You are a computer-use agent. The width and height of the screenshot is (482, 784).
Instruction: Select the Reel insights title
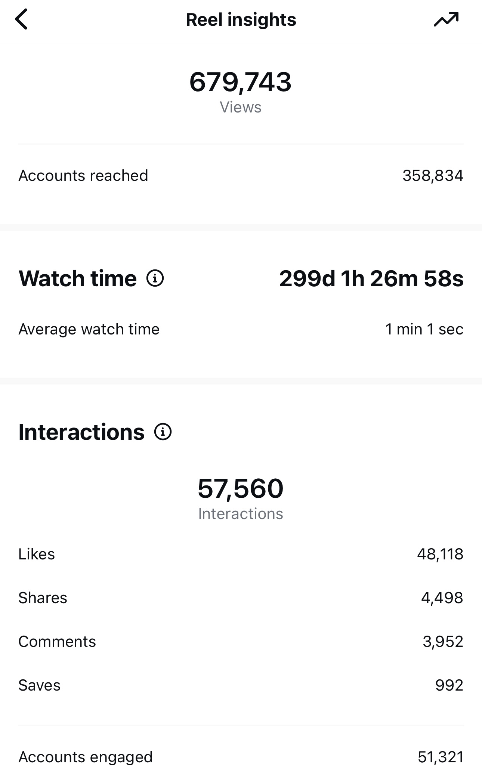click(241, 20)
